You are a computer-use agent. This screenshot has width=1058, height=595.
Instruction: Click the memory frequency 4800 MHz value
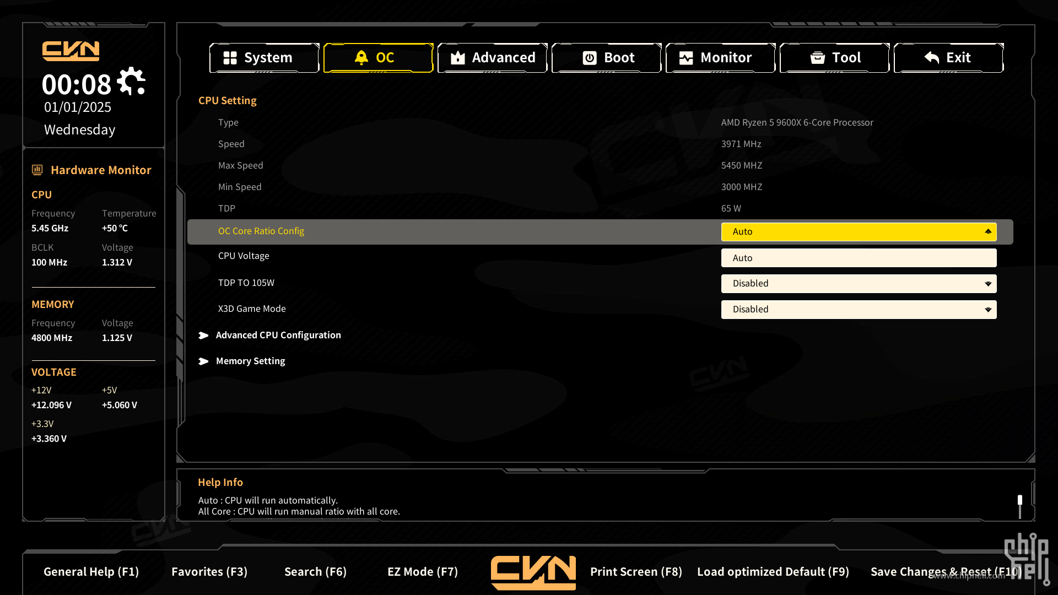52,338
